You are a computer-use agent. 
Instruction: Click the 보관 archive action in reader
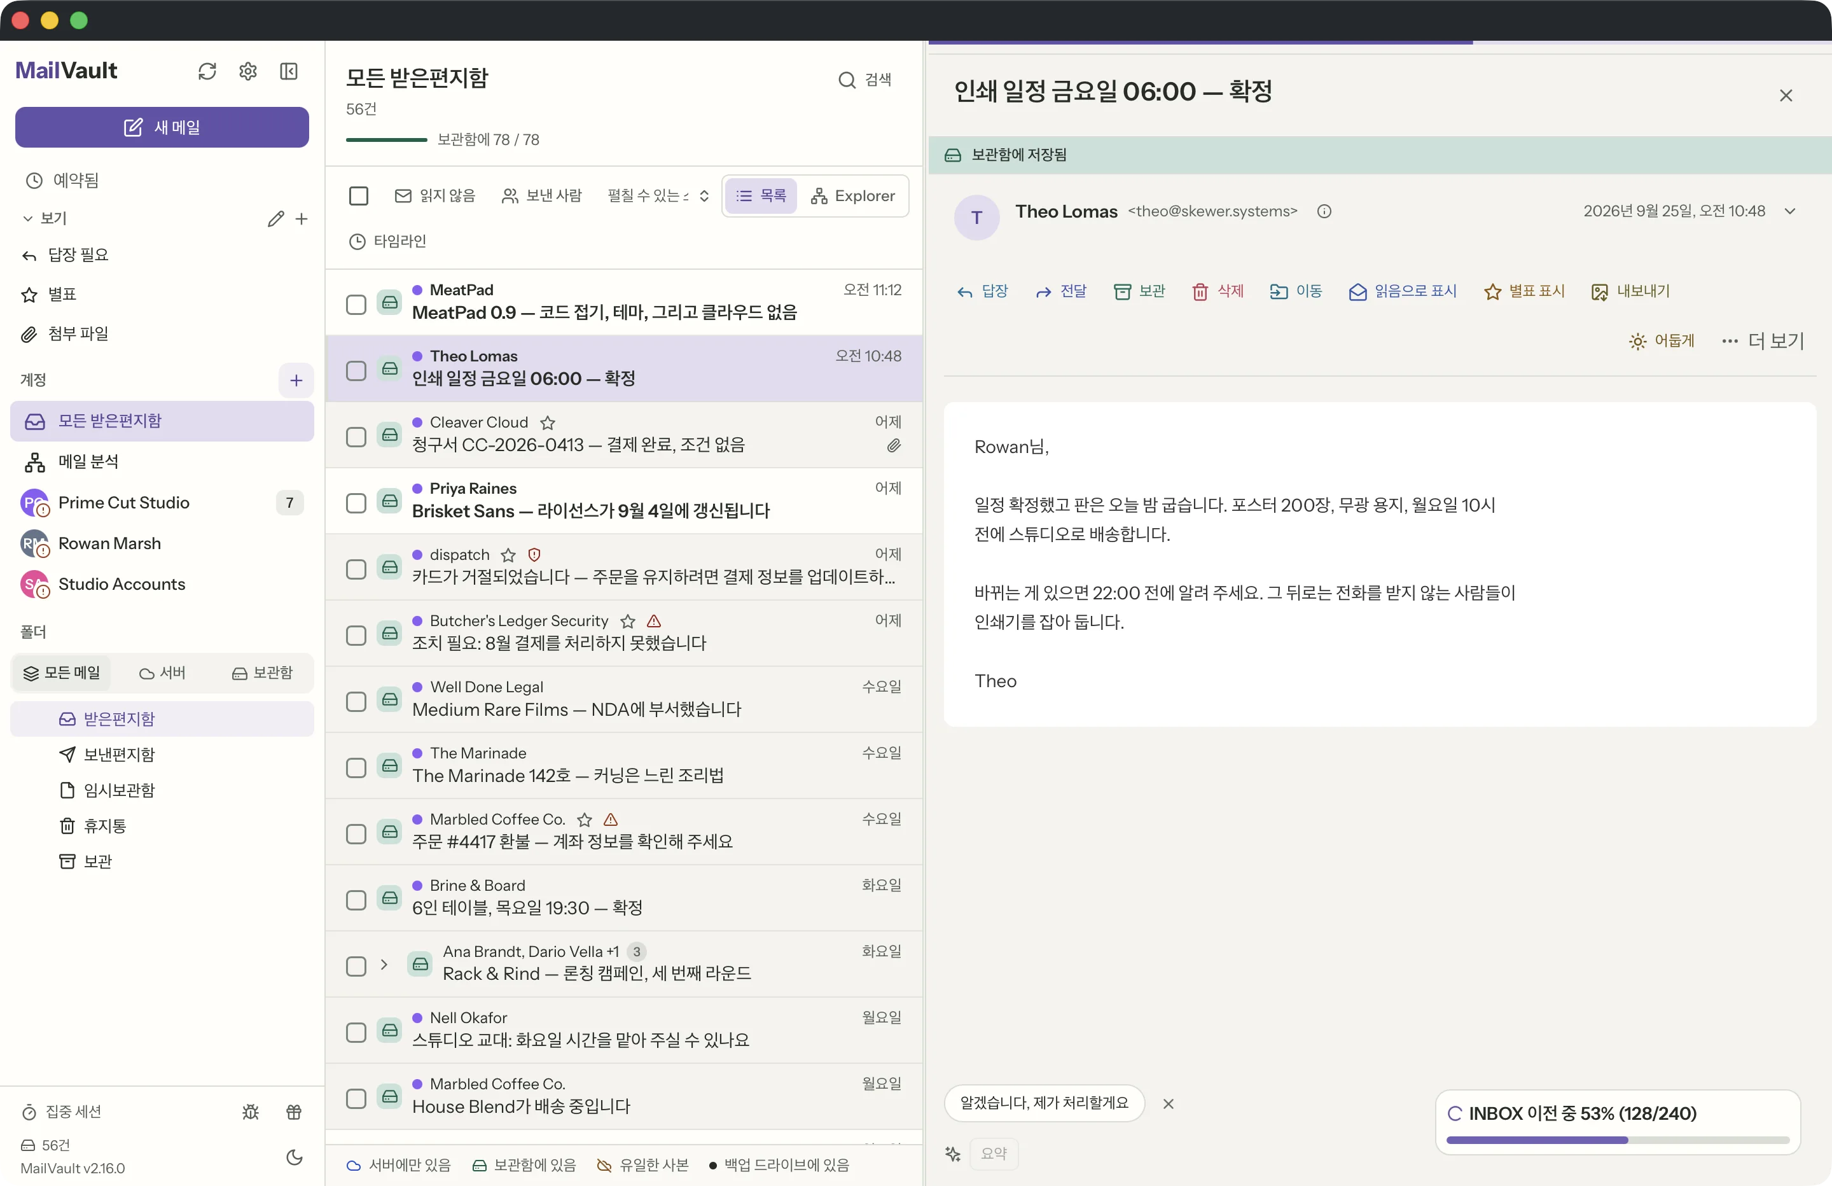pos(1139,291)
